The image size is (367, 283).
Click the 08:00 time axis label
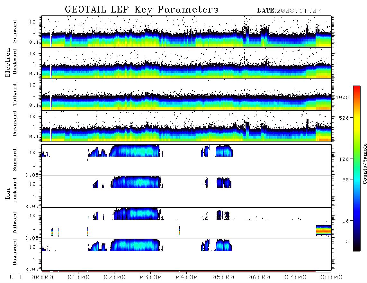click(x=331, y=278)
